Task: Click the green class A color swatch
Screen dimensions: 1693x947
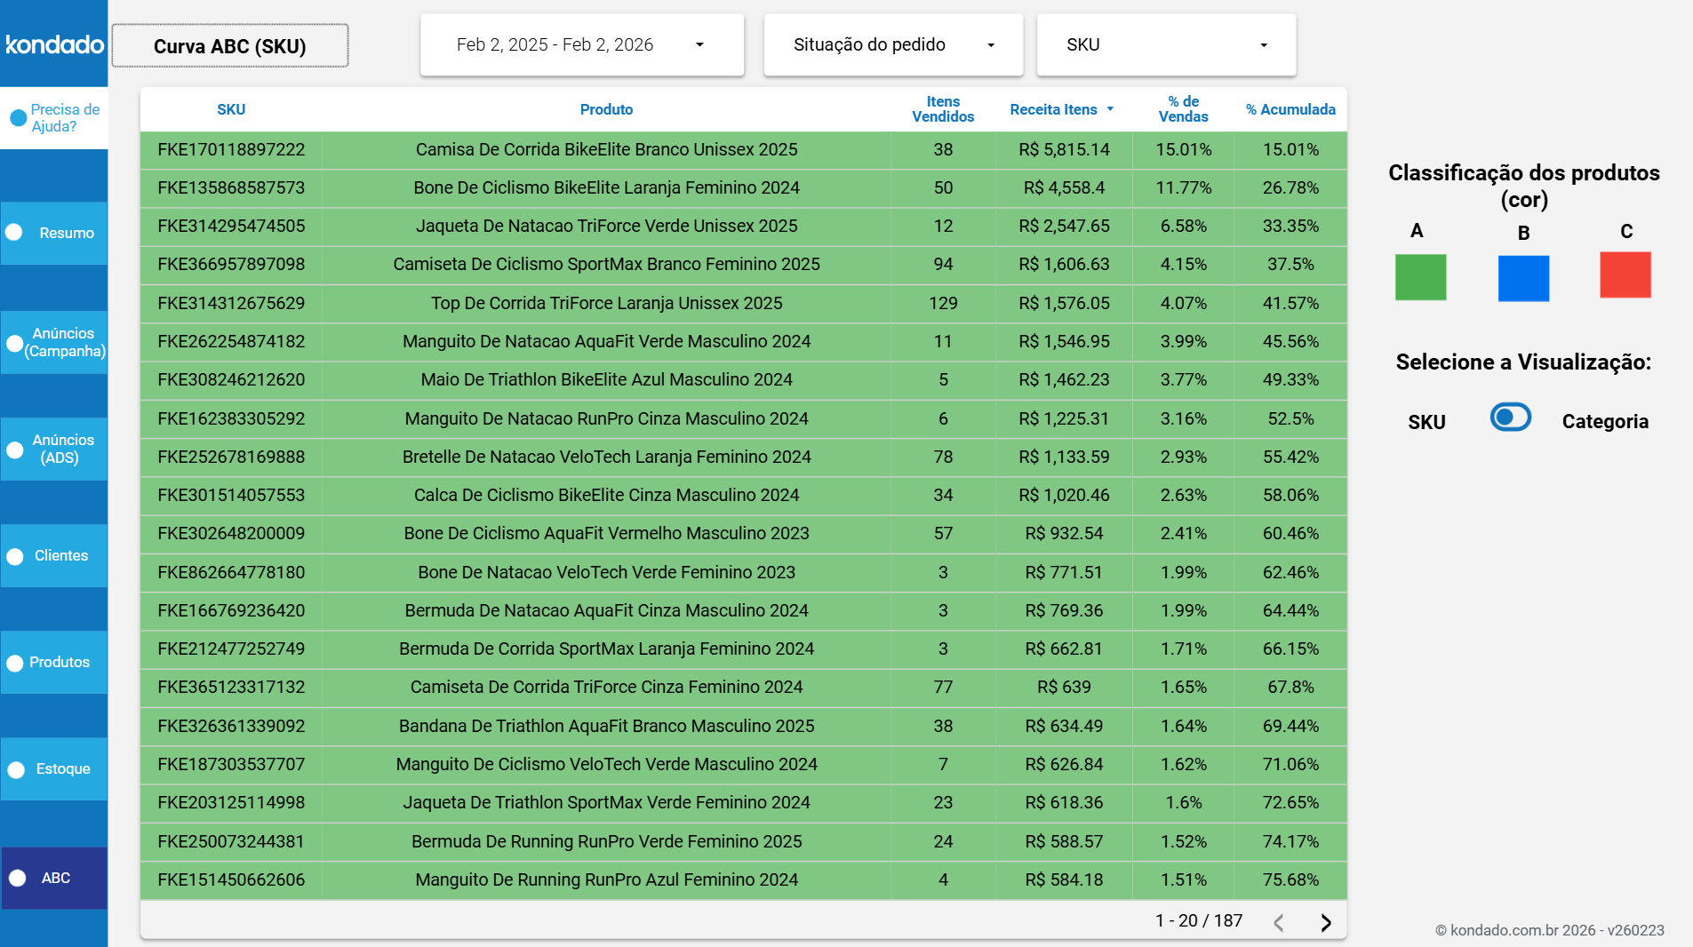Action: point(1420,277)
